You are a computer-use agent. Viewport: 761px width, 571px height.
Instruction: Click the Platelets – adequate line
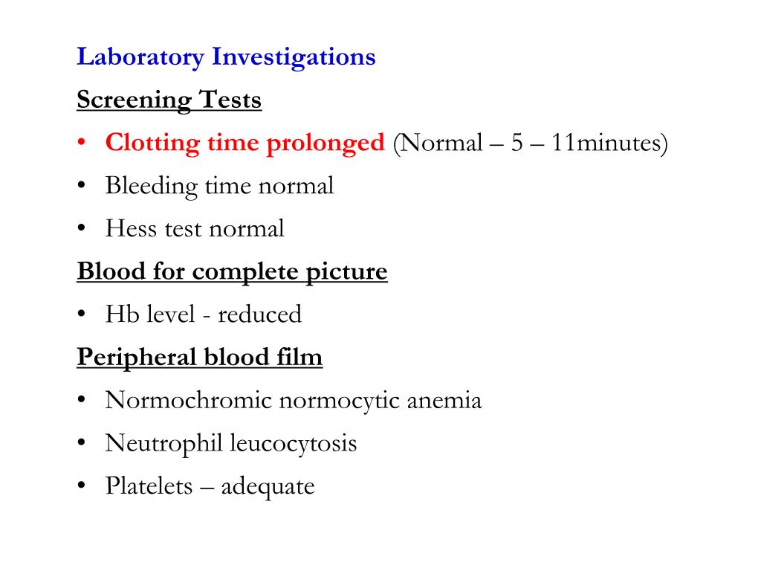pos(210,486)
